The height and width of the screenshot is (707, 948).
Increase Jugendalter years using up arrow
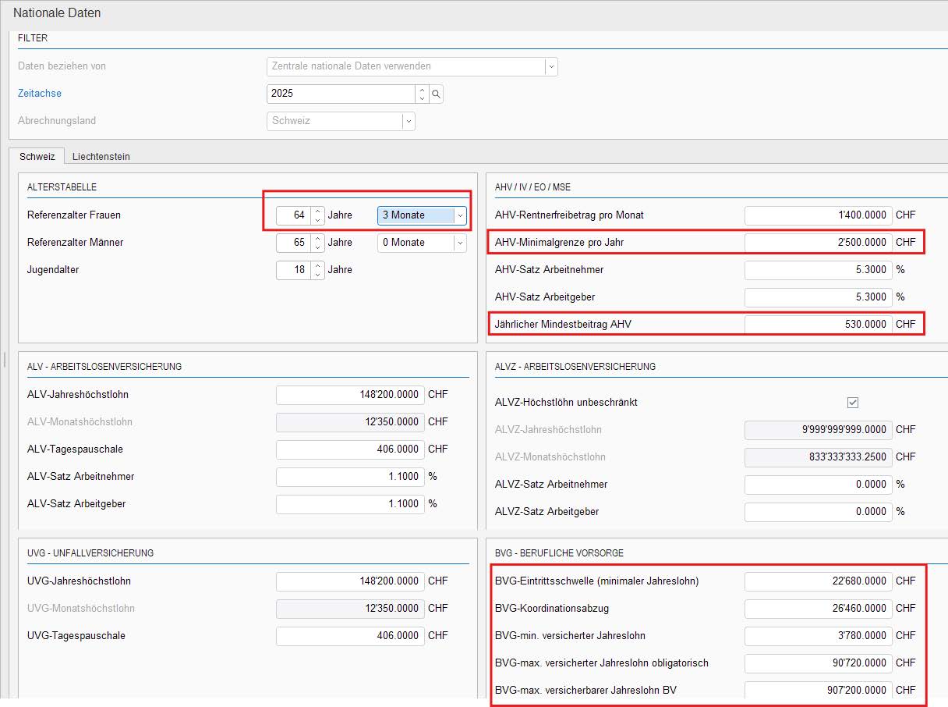pyautogui.click(x=317, y=265)
